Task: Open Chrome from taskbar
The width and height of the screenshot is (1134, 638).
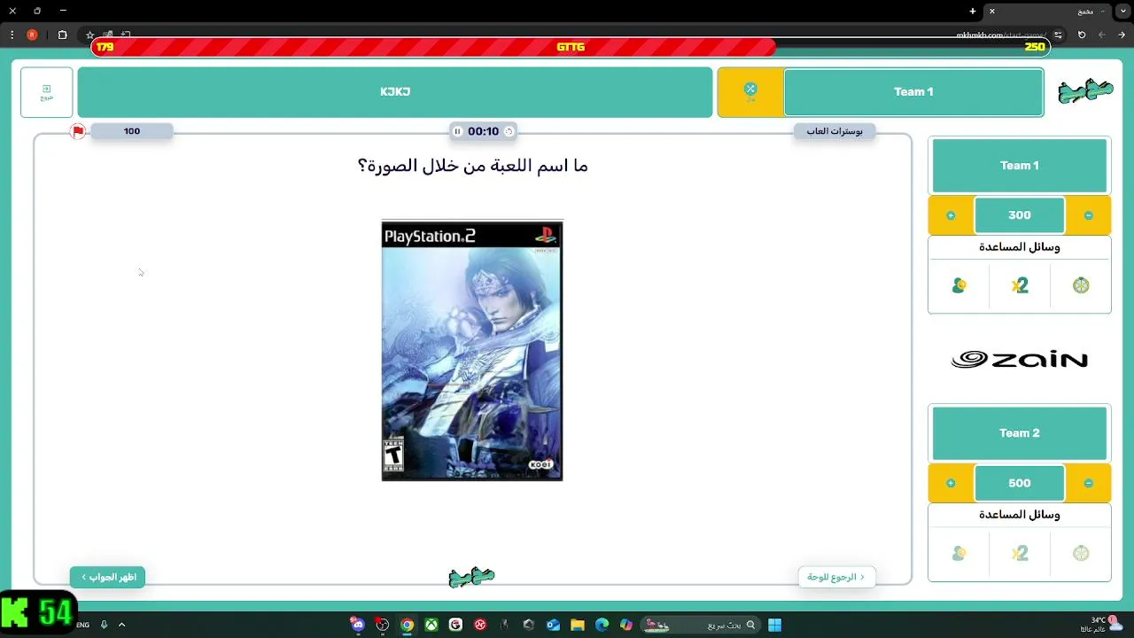Action: [407, 625]
